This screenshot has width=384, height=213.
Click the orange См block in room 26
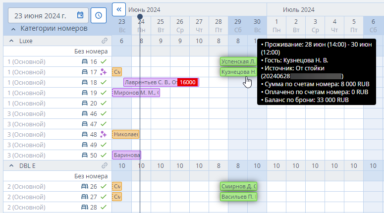tap(117, 186)
